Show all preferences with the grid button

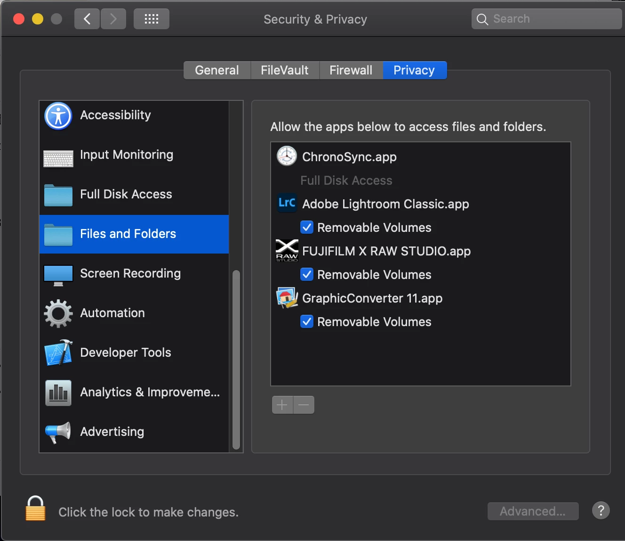click(x=152, y=19)
